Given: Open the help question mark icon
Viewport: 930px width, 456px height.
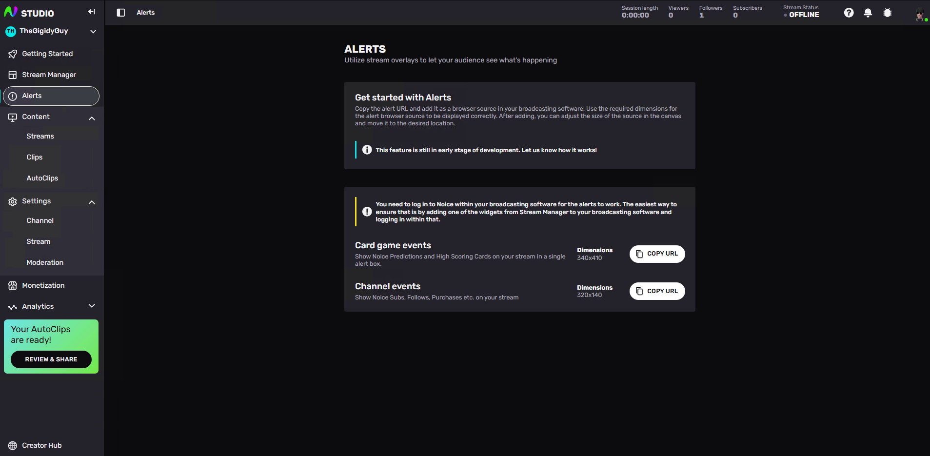Looking at the screenshot, I should click(849, 13).
